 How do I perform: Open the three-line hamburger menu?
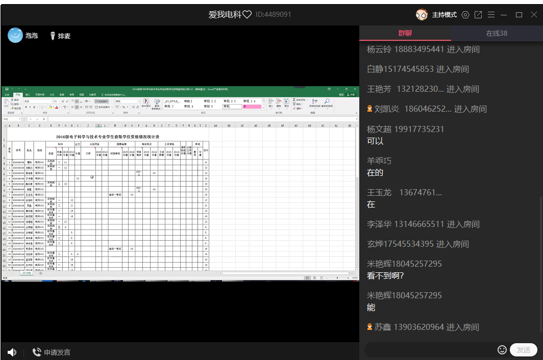(x=491, y=15)
